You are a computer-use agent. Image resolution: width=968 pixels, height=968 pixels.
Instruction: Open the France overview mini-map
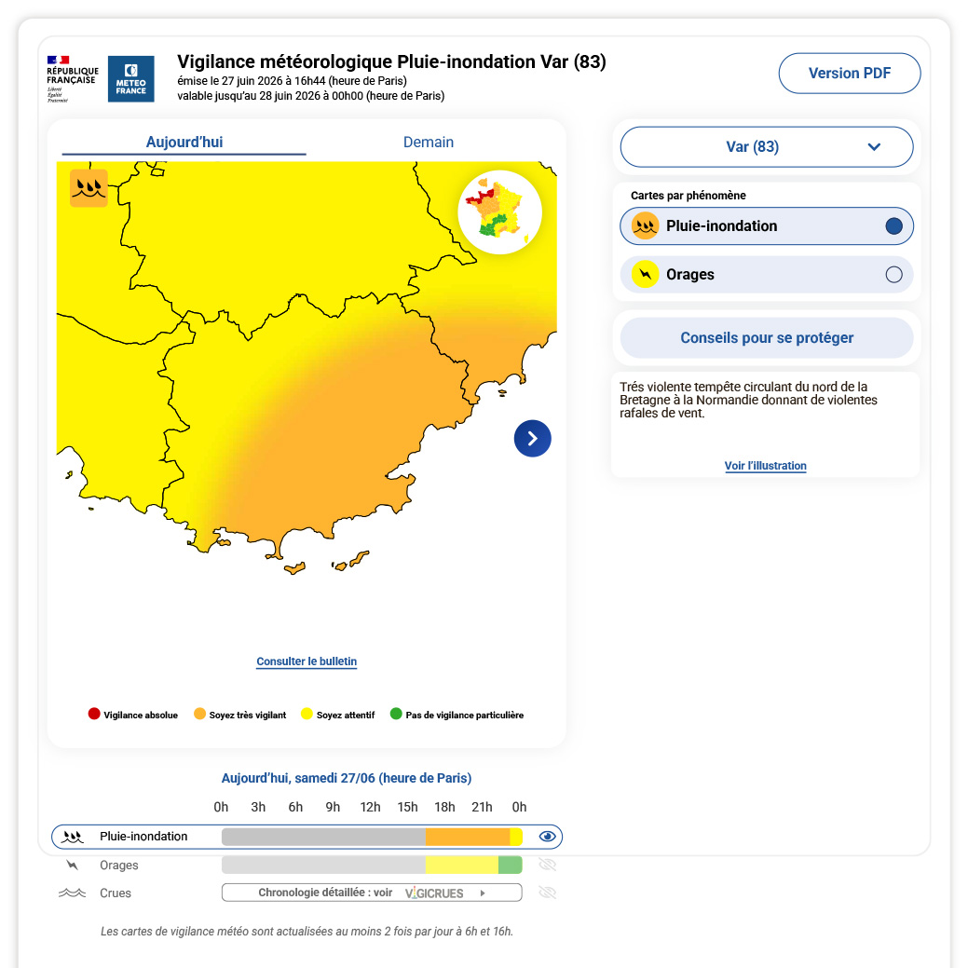tap(500, 212)
